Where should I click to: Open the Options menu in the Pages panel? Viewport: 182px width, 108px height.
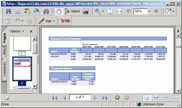pyautogui.click(x=17, y=31)
